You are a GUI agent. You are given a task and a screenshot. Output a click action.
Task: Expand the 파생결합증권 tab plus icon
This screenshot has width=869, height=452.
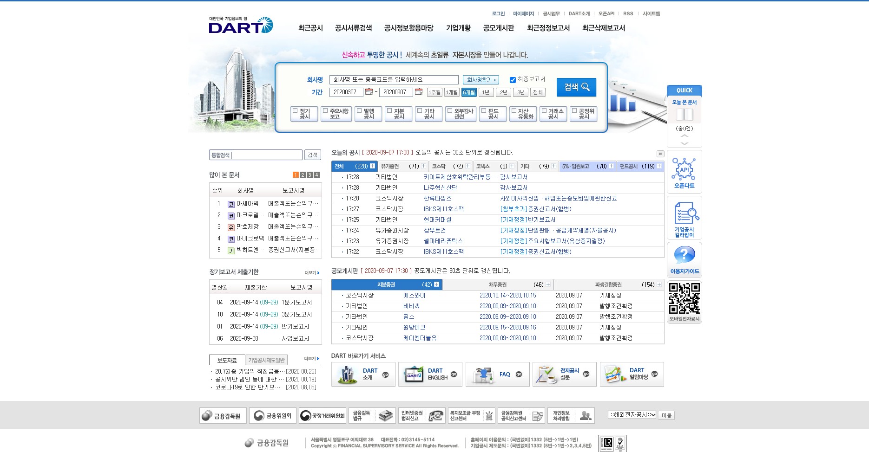(659, 284)
